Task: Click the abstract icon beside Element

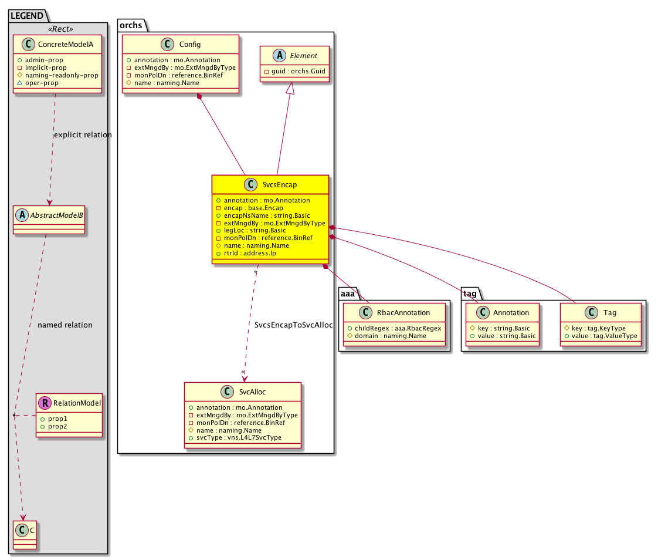Action: [273, 56]
